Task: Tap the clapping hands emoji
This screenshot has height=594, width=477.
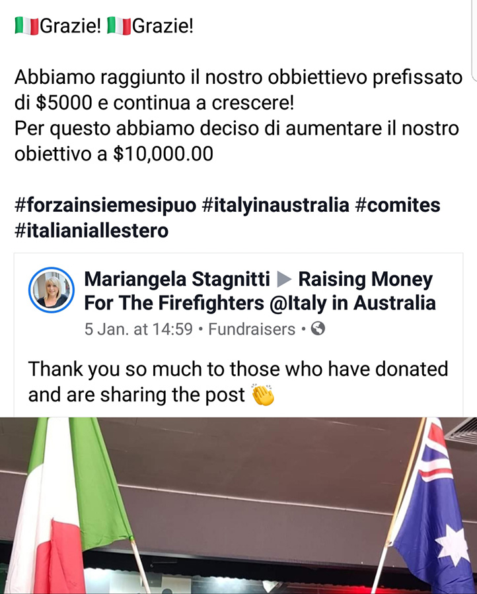Action: pyautogui.click(x=263, y=395)
